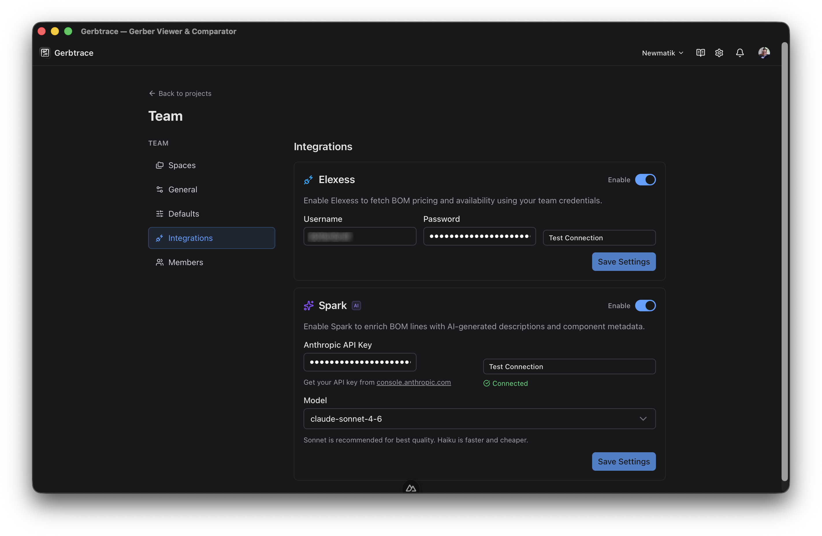Save Settings for Spark
The width and height of the screenshot is (822, 536).
[x=624, y=461]
